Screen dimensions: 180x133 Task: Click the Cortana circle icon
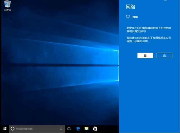coord(12,129)
